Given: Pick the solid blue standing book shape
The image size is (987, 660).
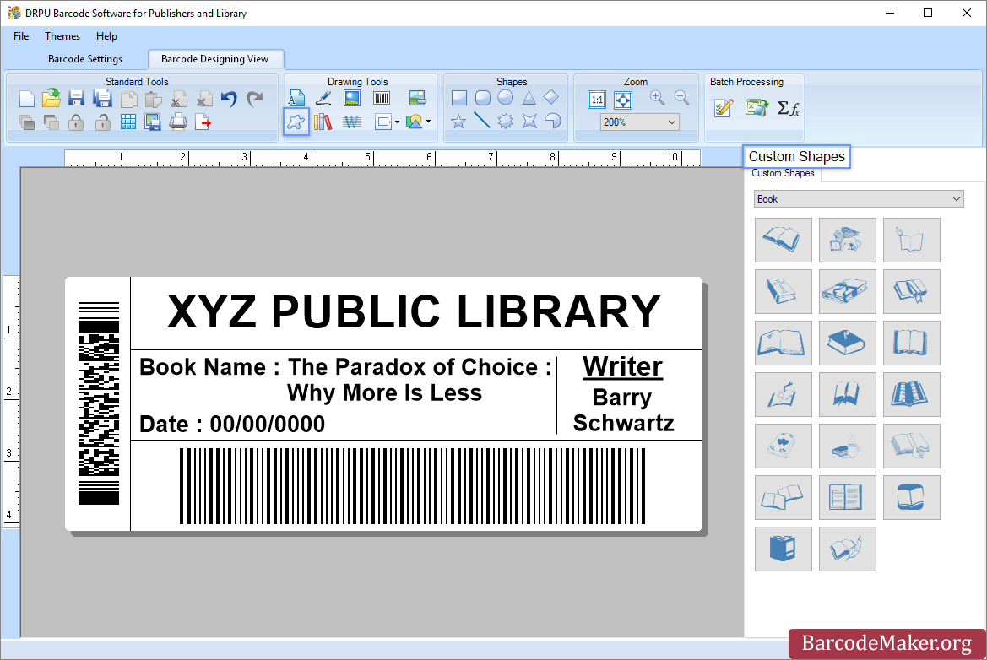Looking at the screenshot, I should pyautogui.click(x=783, y=549).
